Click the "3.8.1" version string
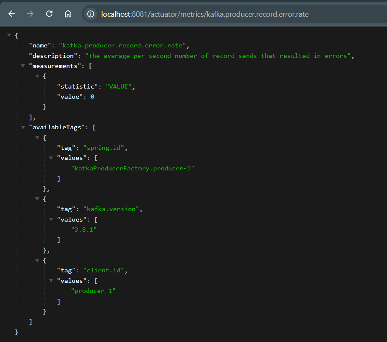Screen dimensions: 387x342 click(x=86, y=230)
